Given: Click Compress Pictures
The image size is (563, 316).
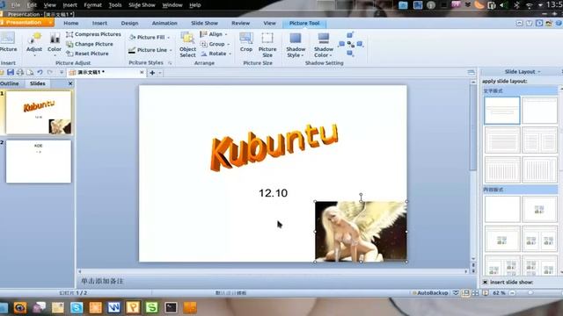Looking at the screenshot, I should pyautogui.click(x=93, y=34).
